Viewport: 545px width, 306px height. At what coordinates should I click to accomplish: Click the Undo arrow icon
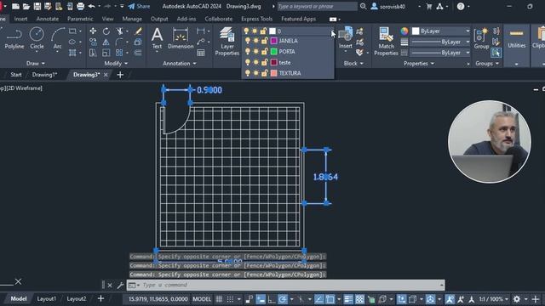91,6
